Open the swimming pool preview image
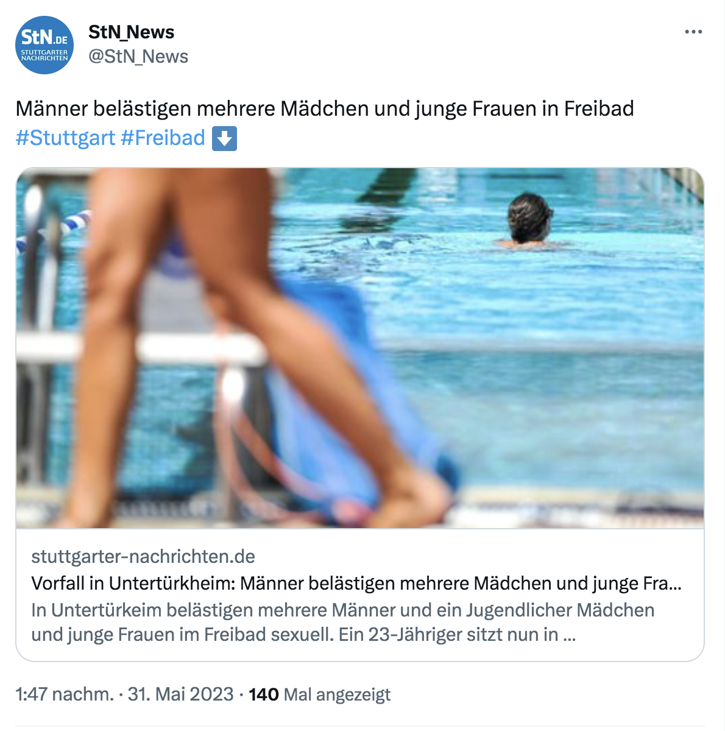 (x=360, y=348)
